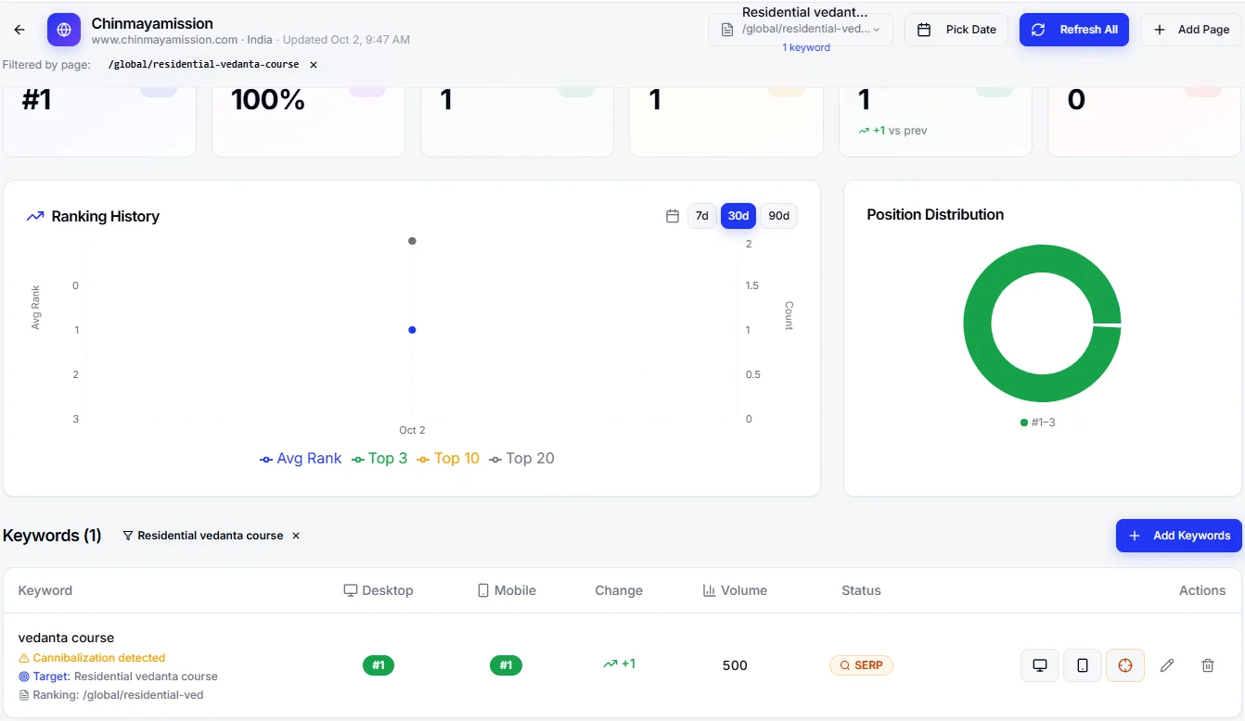Click the globe site icon beside Chinmayamission
1245x721 pixels.
(x=64, y=30)
